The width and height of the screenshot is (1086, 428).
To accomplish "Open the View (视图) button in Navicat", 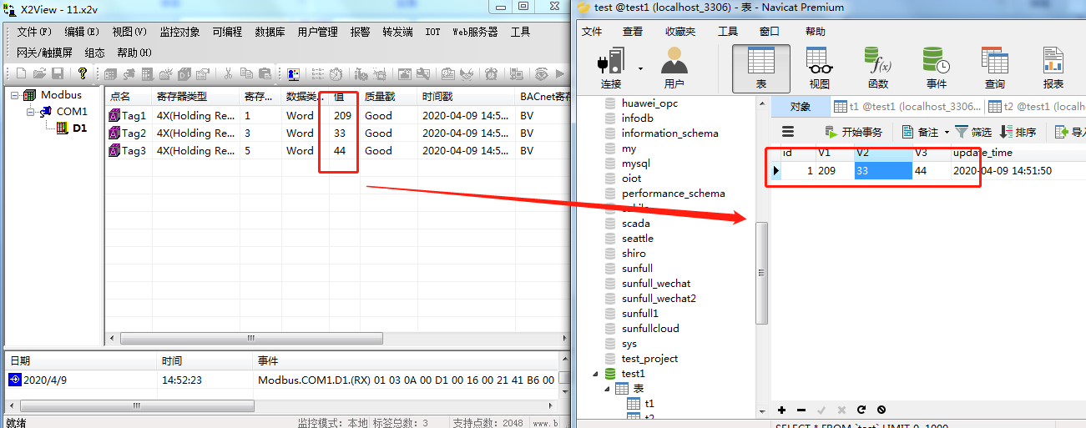I will (819, 68).
